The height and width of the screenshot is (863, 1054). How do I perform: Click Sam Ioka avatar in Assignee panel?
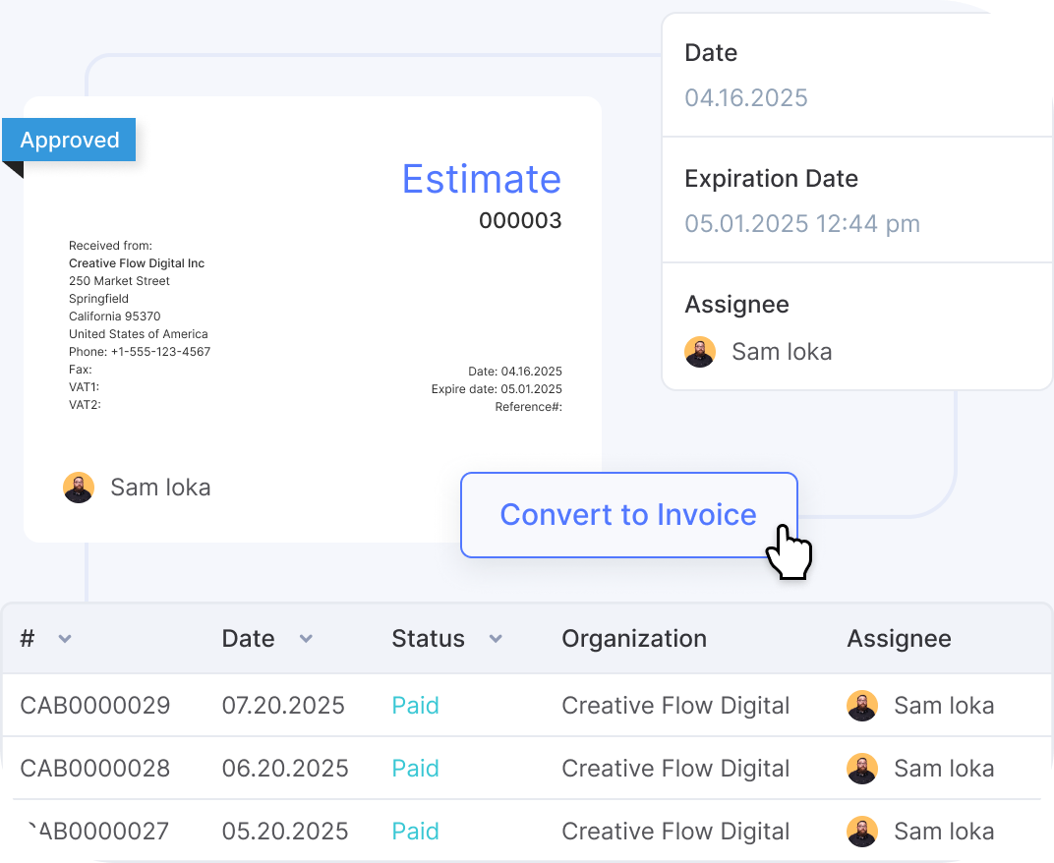pyautogui.click(x=700, y=352)
